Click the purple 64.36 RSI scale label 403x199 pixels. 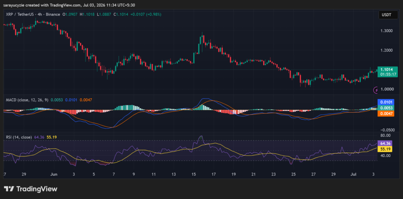click(x=385, y=143)
